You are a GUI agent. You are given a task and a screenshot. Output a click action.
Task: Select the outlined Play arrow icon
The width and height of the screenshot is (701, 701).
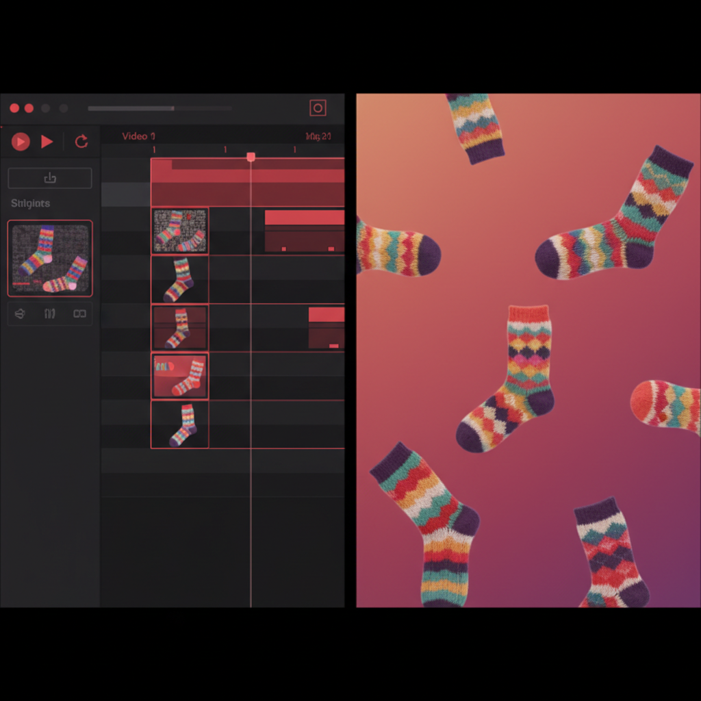click(47, 142)
